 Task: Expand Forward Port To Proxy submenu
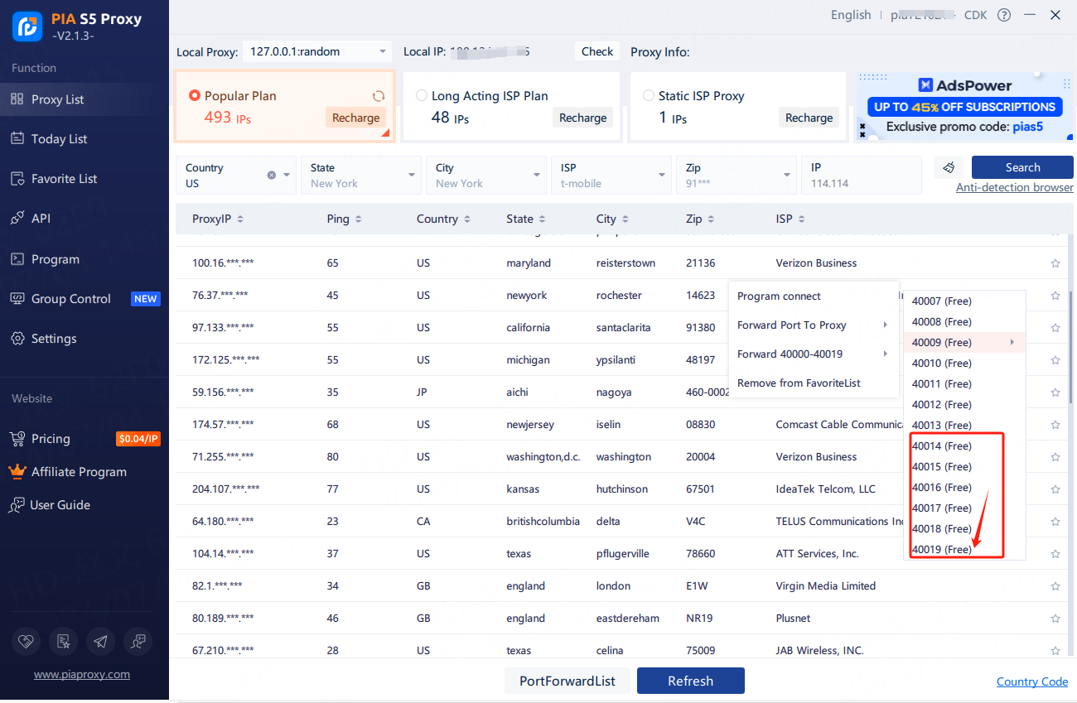[814, 325]
